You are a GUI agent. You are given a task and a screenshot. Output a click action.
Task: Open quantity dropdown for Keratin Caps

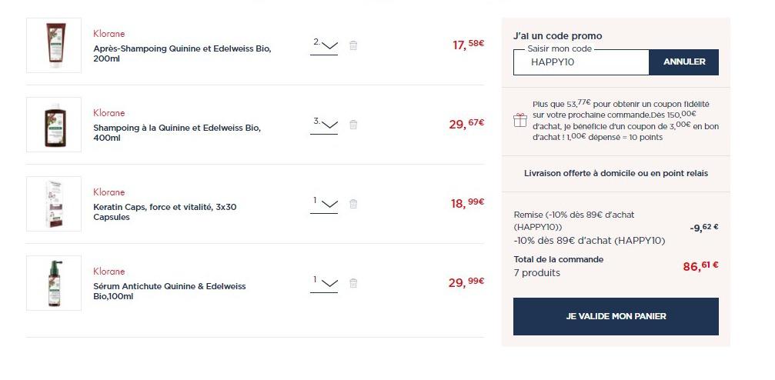tap(324, 204)
